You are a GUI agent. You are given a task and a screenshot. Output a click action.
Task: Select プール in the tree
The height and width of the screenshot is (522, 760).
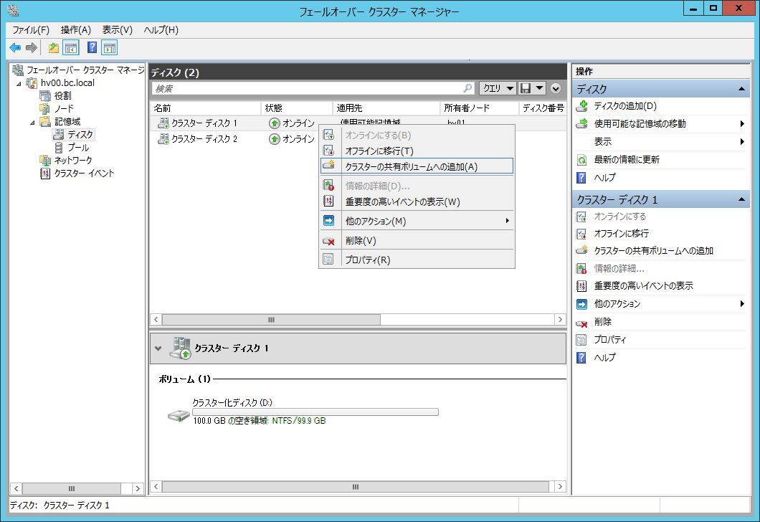pyautogui.click(x=78, y=148)
